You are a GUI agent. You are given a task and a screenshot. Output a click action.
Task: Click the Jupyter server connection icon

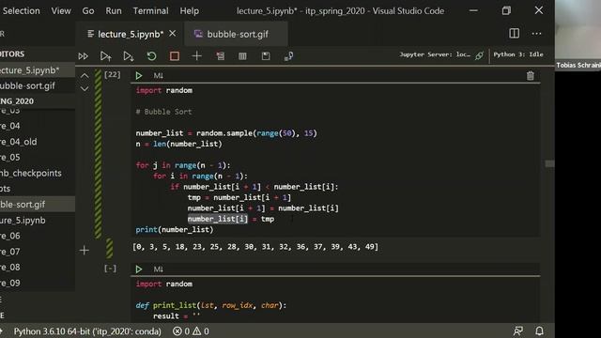pyautogui.click(x=479, y=55)
